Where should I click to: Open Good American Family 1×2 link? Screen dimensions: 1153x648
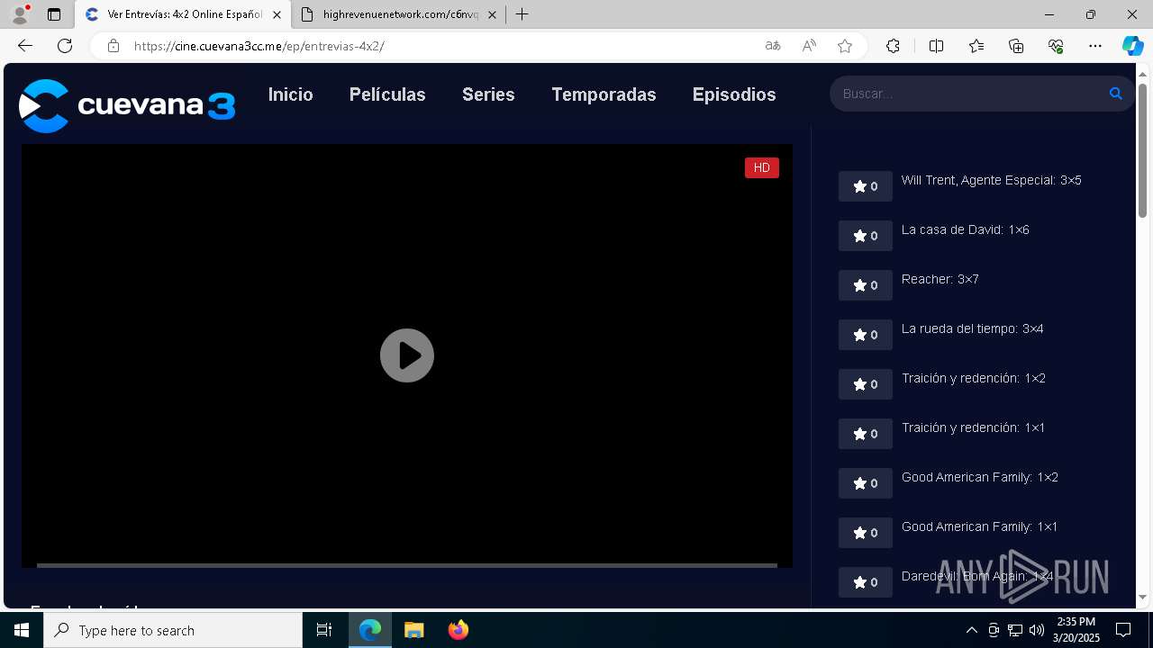980,477
